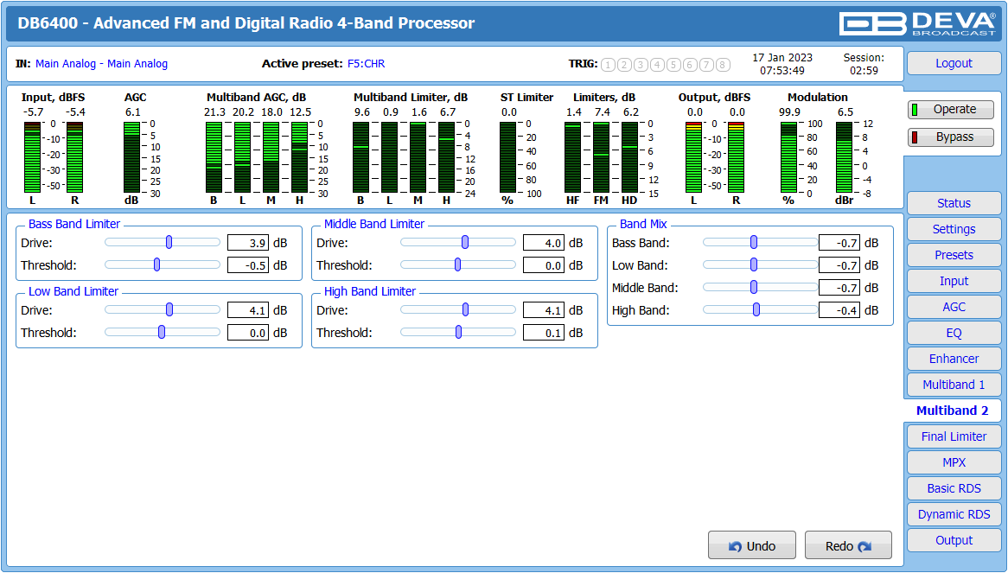Click the Undo button
This screenshot has height=573, width=1008.
752,545
